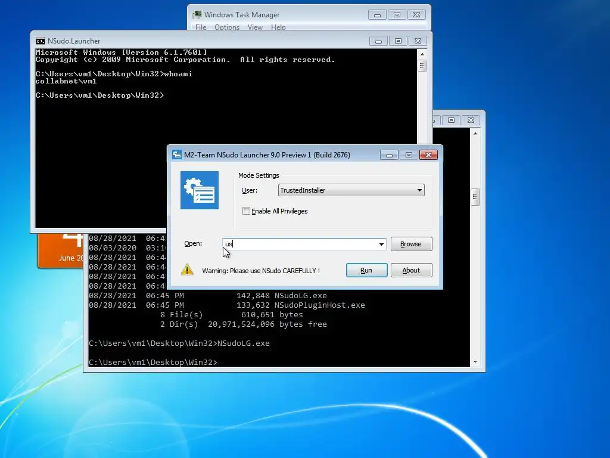The image size is (610, 458).
Task: Open Options menu in Task Manager
Action: pos(227,27)
